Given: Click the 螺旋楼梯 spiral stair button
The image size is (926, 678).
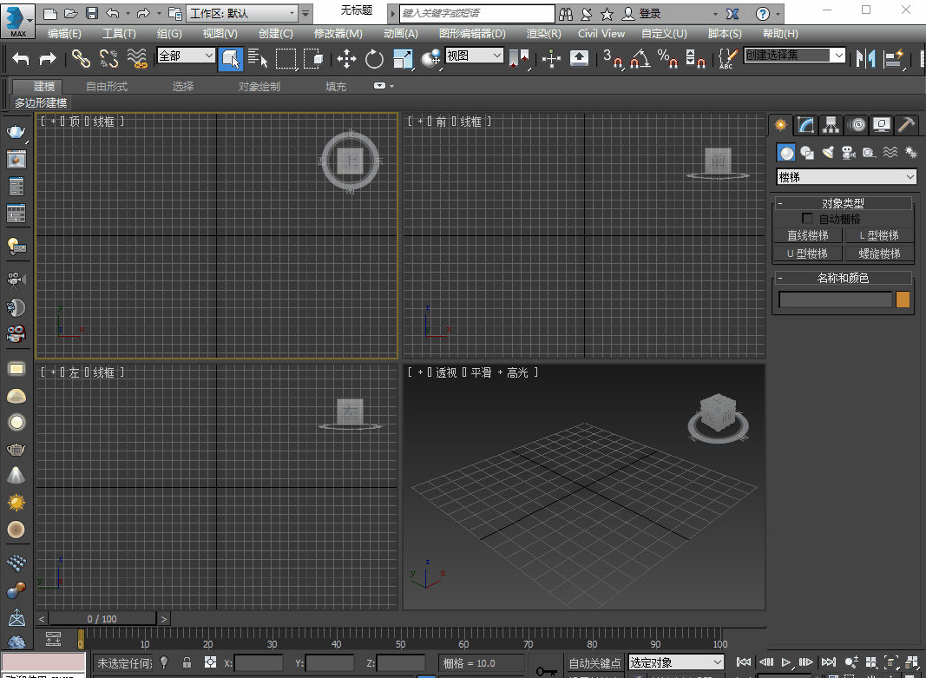Looking at the screenshot, I should coord(879,254).
